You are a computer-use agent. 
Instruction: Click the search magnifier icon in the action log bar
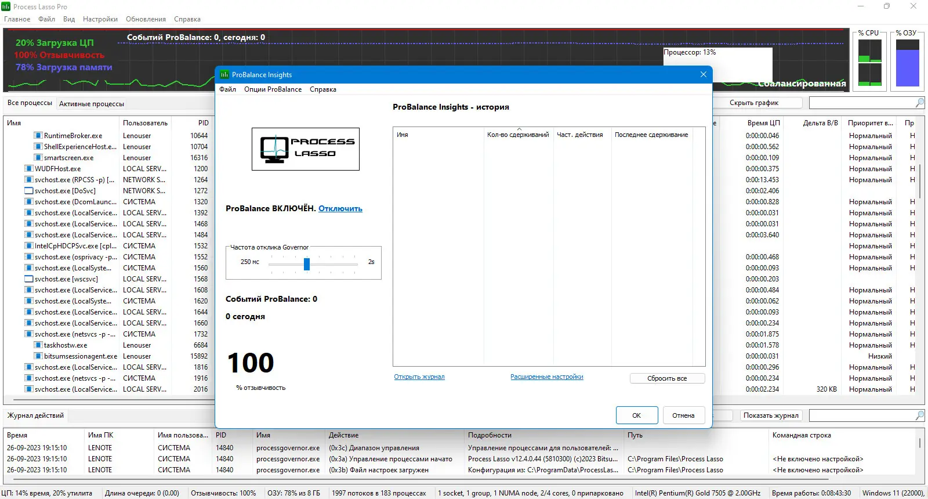pos(920,415)
